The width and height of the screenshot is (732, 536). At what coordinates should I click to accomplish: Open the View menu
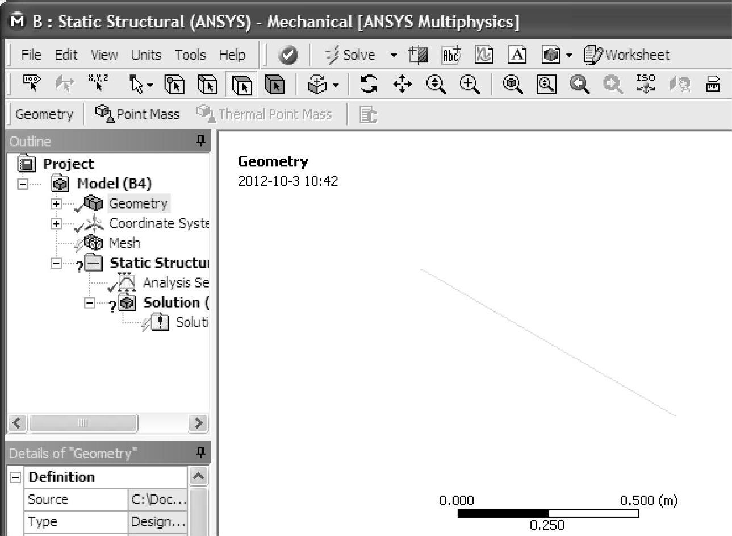point(104,55)
